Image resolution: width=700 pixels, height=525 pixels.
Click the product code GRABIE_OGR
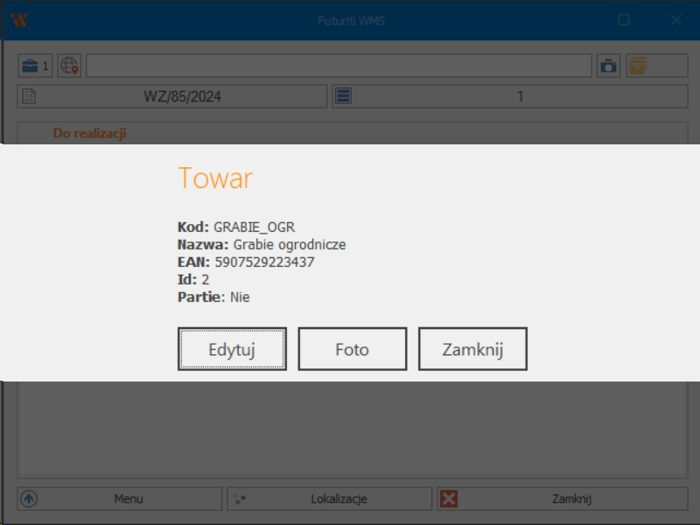[260, 227]
